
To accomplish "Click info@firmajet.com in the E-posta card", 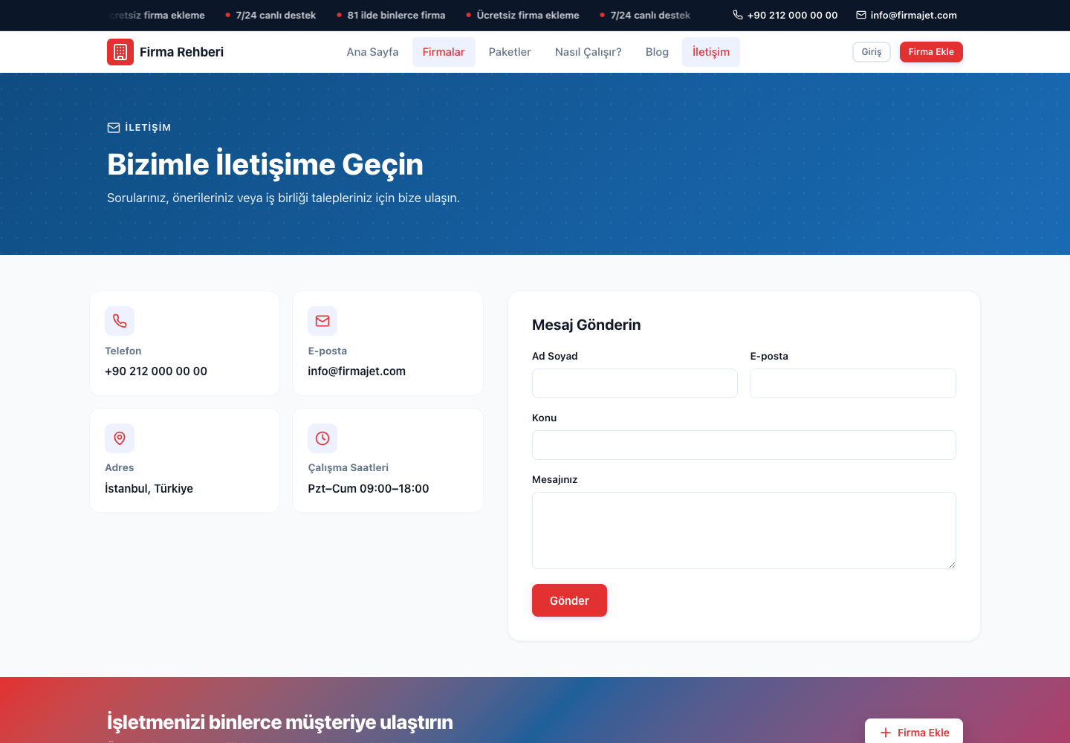I will [357, 371].
